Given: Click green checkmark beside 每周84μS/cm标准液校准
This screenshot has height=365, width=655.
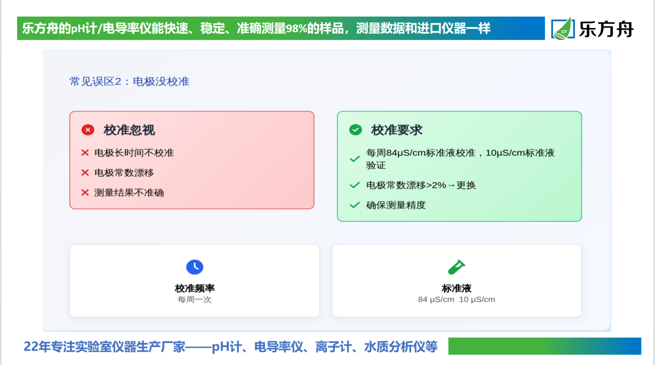Looking at the screenshot, I should [354, 159].
